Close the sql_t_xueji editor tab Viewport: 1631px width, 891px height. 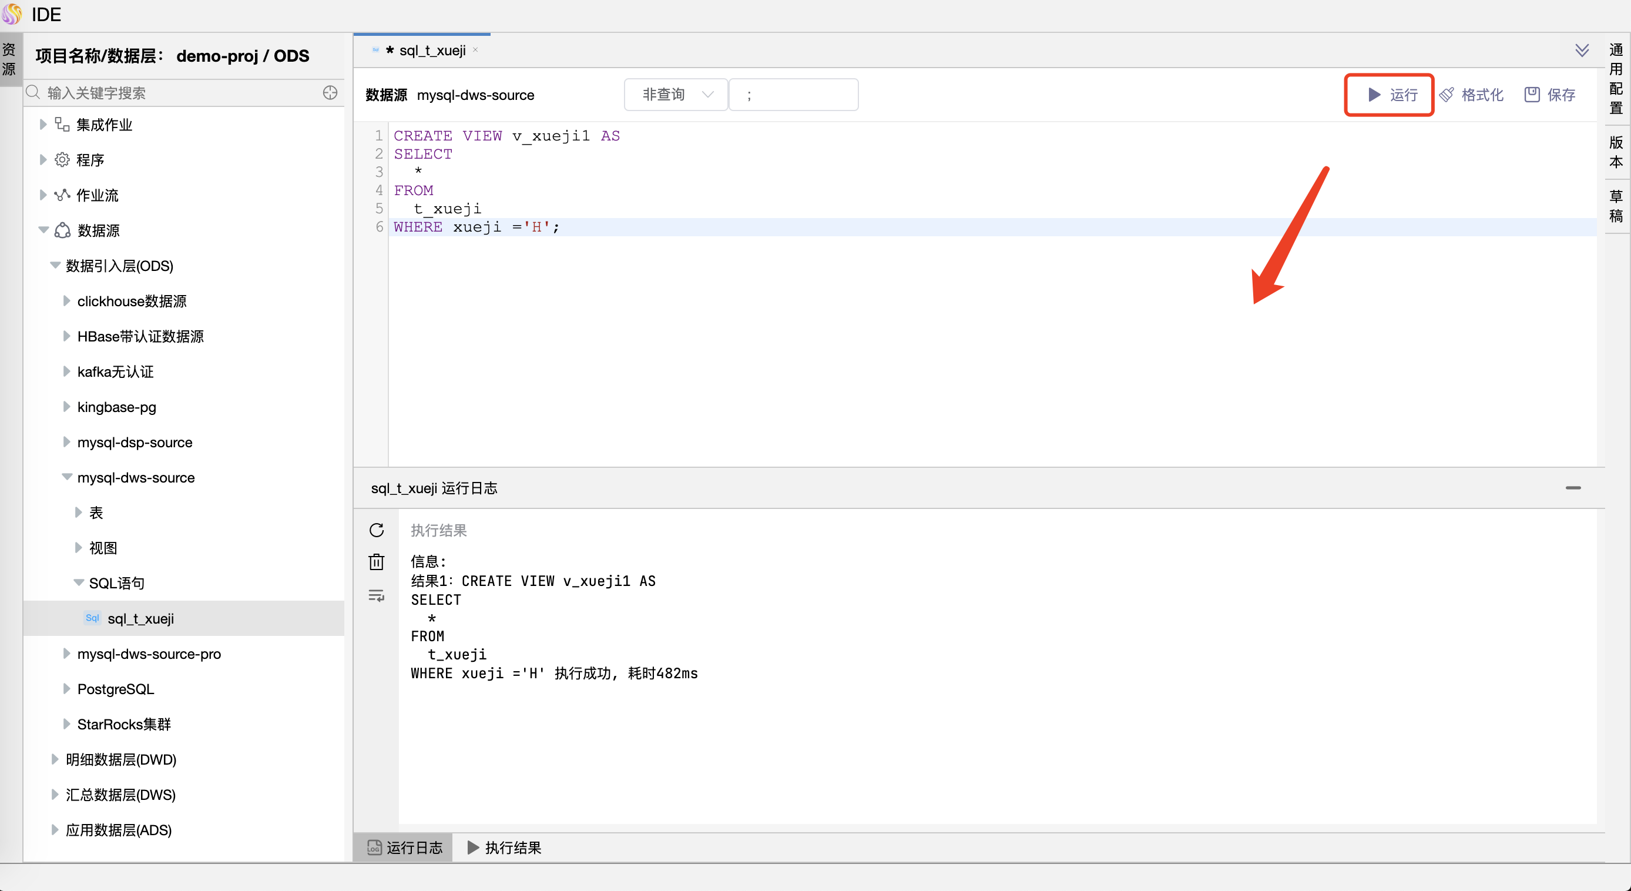click(476, 49)
